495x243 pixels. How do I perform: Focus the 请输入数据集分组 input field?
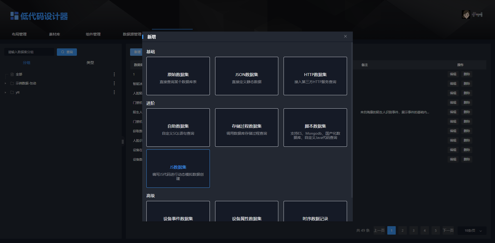(x=29, y=52)
